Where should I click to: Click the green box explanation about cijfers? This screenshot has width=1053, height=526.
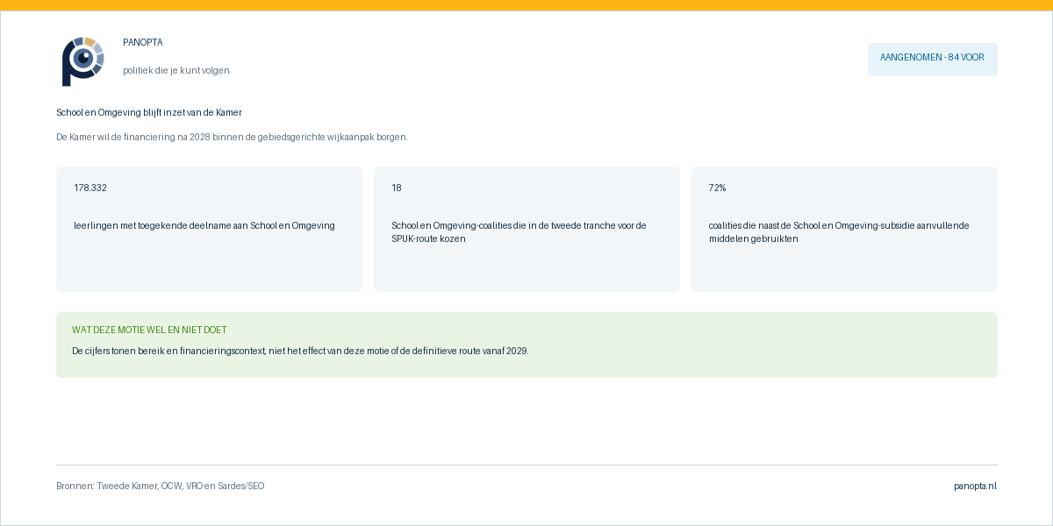pyautogui.click(x=300, y=351)
